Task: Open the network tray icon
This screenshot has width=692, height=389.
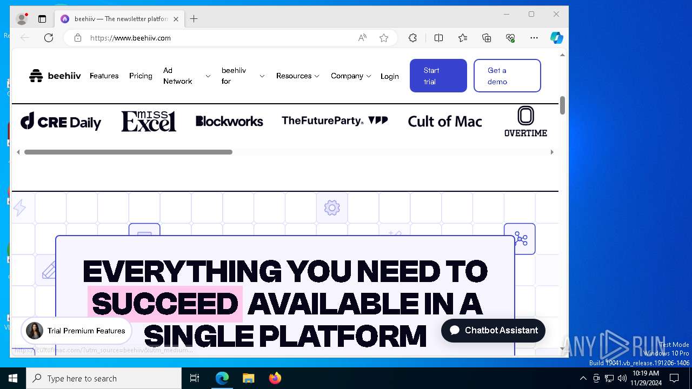Action: pyautogui.click(x=609, y=378)
